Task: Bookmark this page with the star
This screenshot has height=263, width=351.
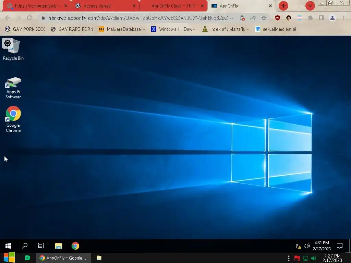Action: coord(264,18)
